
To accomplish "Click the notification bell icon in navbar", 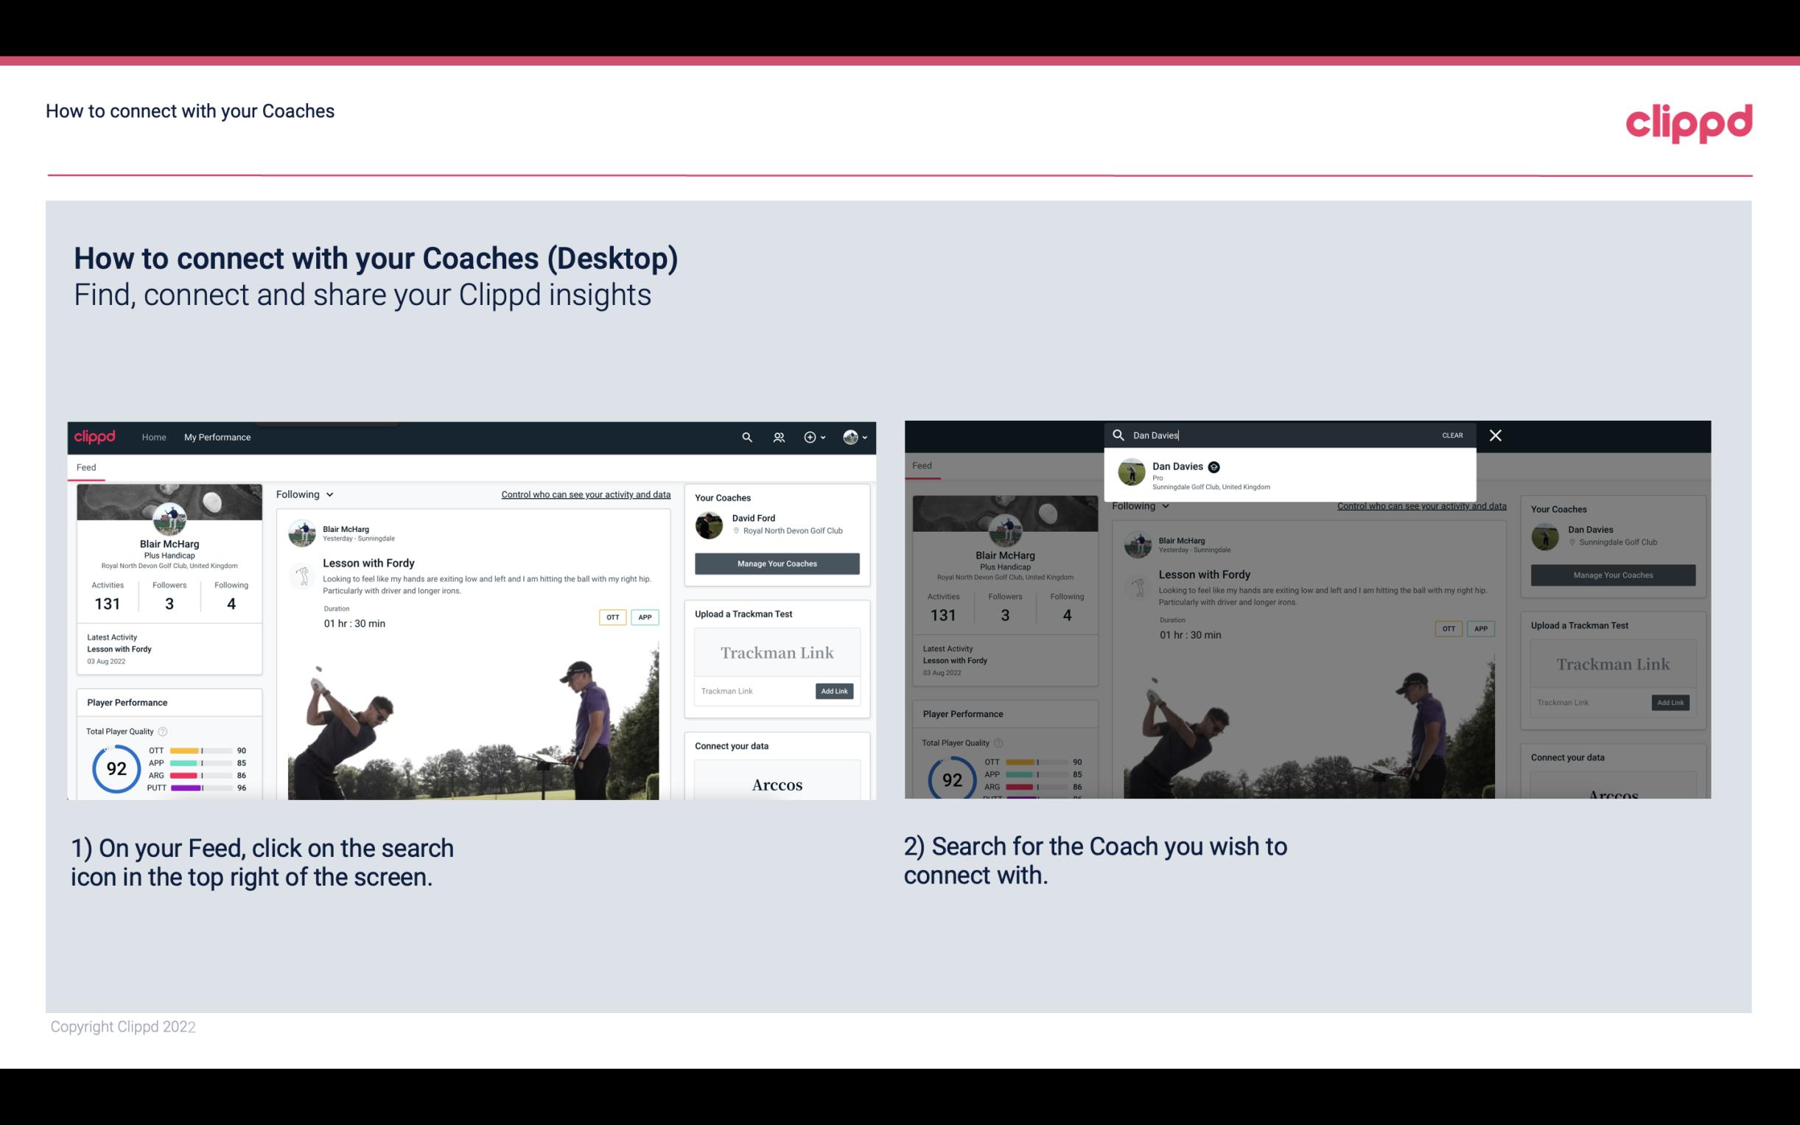I will tap(779, 437).
